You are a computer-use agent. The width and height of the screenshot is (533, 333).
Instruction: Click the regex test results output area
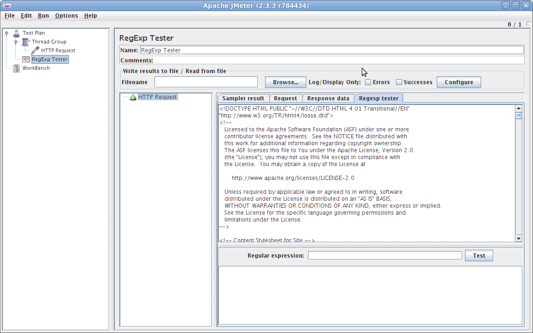370,295
